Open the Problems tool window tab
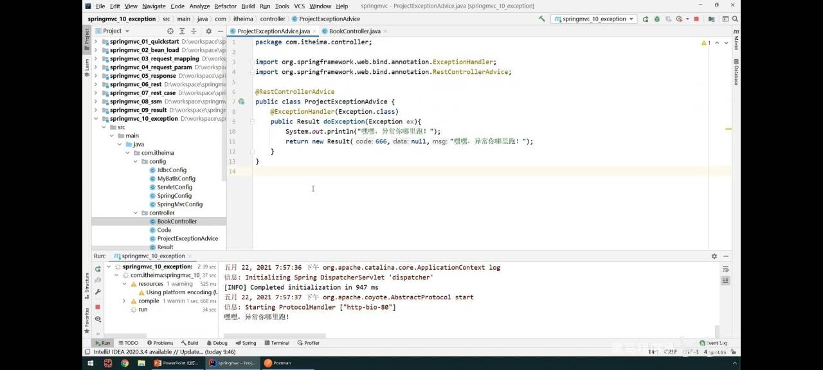The height and width of the screenshot is (370, 823). click(x=159, y=343)
